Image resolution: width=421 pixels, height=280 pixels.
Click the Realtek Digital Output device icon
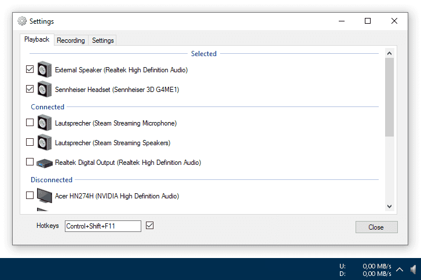(x=45, y=163)
